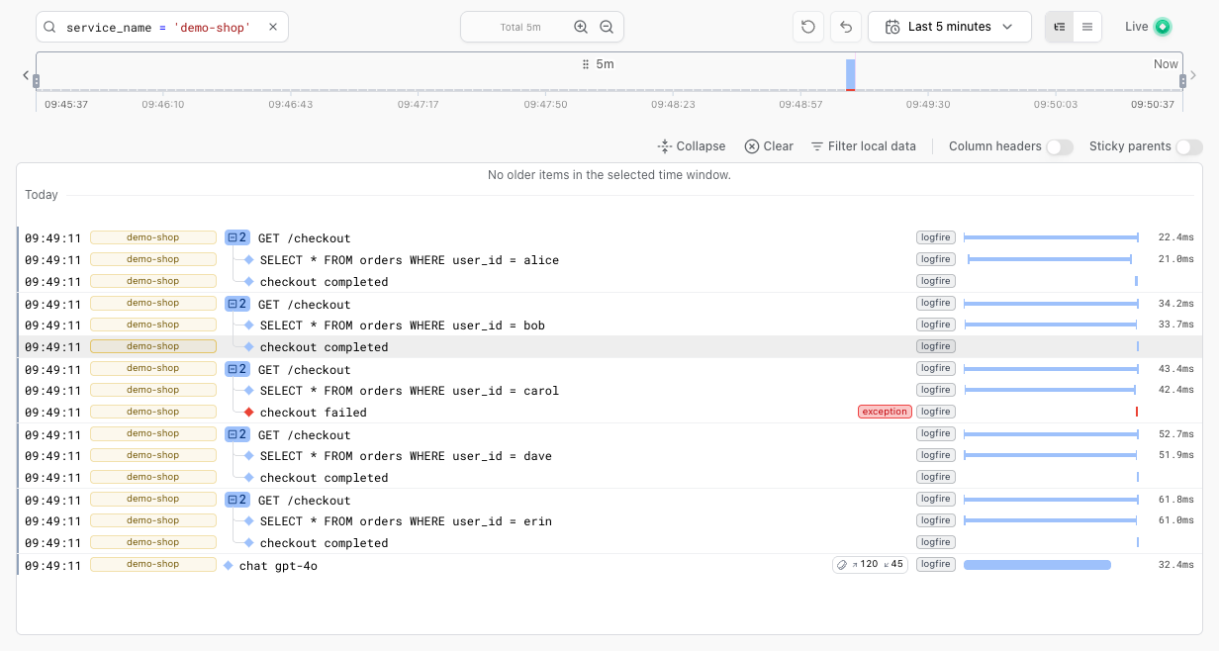Click the highlighted demo-shop tag on bob's checkout completed row
The width and height of the screenshot is (1219, 651).
pyautogui.click(x=153, y=346)
